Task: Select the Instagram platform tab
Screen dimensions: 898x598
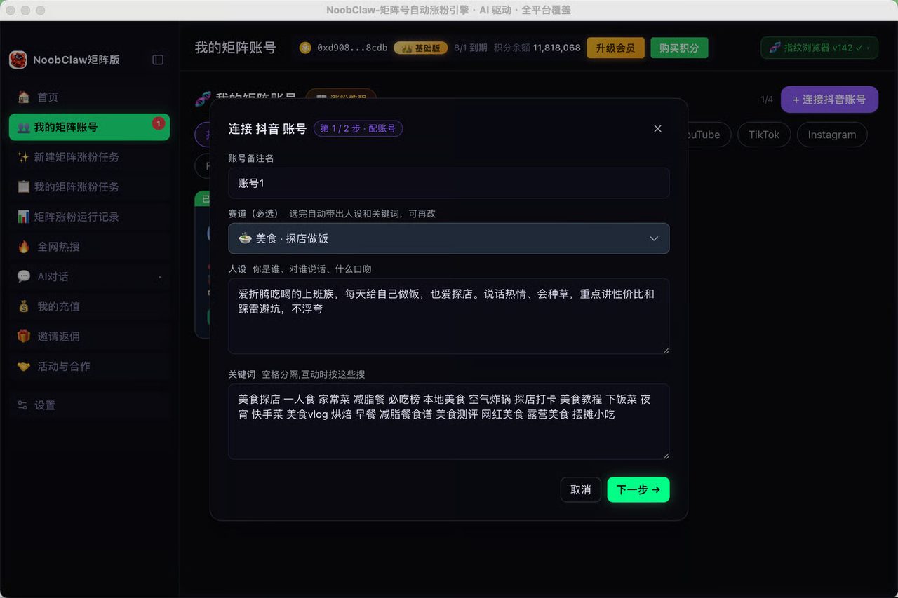Action: click(832, 135)
